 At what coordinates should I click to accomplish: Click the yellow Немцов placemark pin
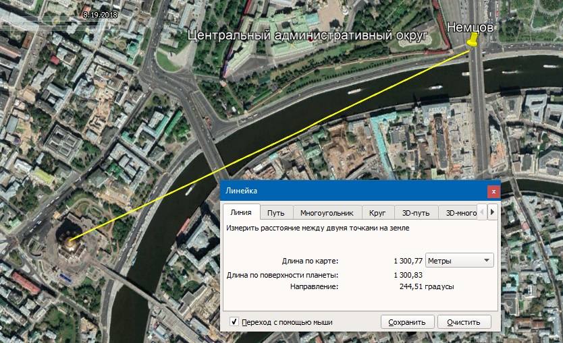tap(473, 40)
